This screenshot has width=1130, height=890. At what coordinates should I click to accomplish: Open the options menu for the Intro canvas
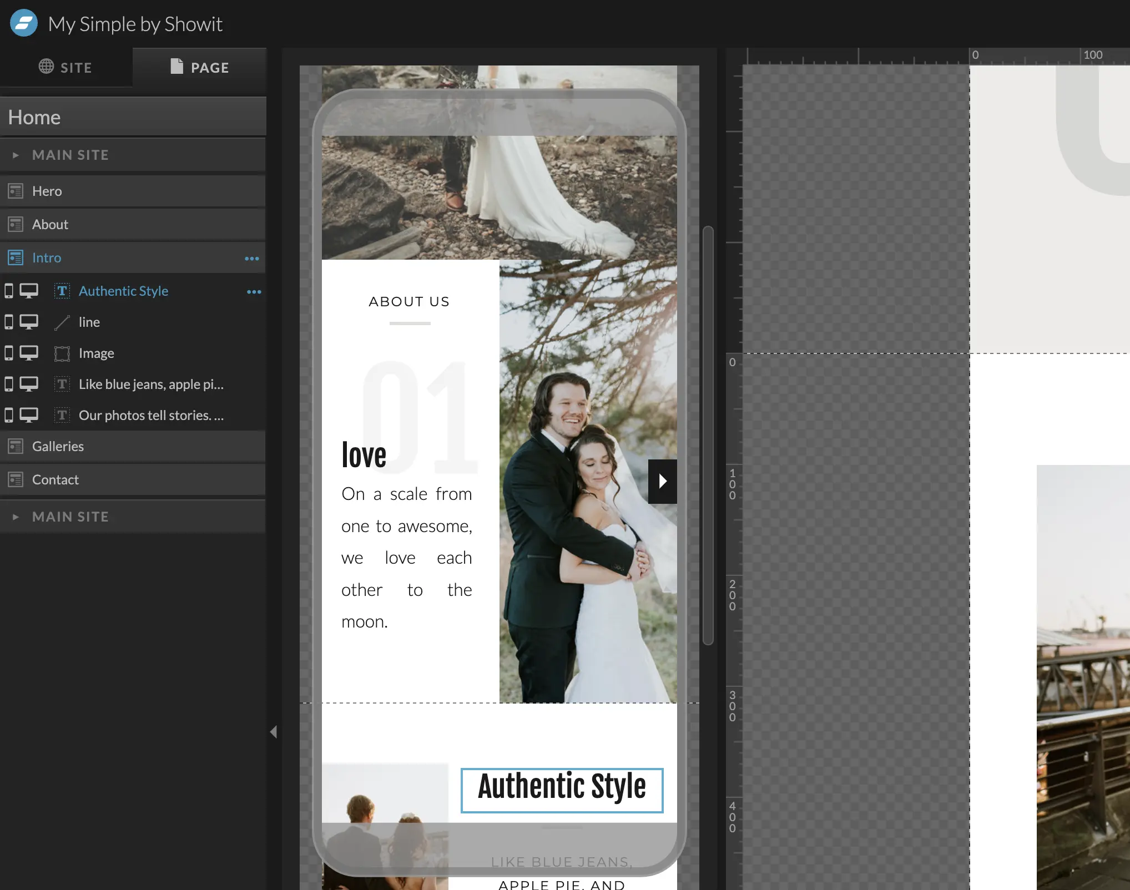pyautogui.click(x=251, y=258)
